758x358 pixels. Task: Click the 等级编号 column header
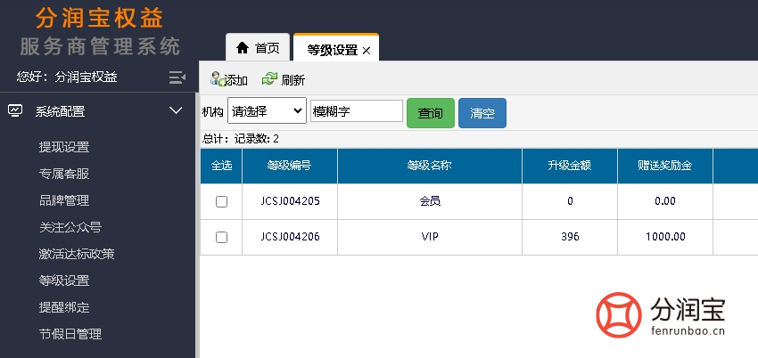point(290,166)
